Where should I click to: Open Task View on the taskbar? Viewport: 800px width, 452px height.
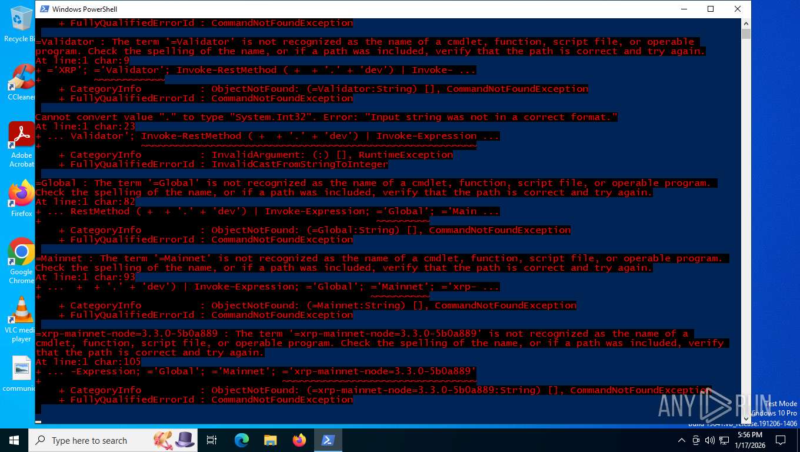coord(212,440)
